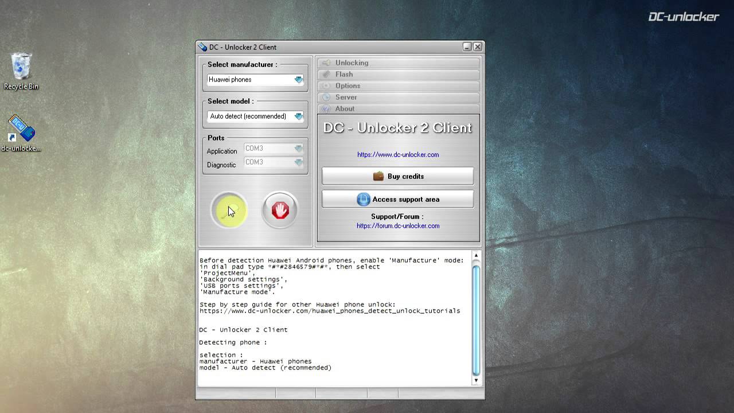Open the https://www.dc-unlocker.com link
The height and width of the screenshot is (413, 734).
click(398, 154)
